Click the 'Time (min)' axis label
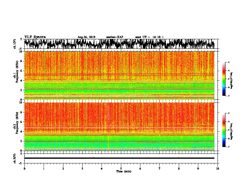Screen dimensions: 245x189 pyautogui.click(x=124, y=171)
